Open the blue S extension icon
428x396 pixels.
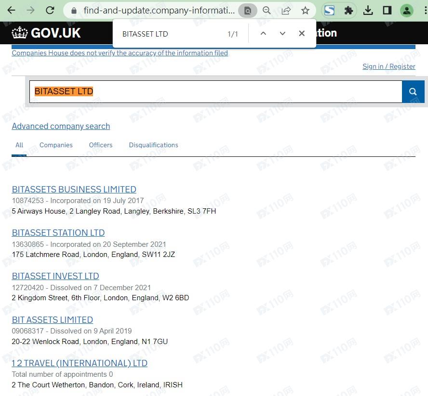[329, 11]
